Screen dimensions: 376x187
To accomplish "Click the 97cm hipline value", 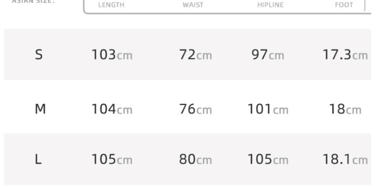I will [x=268, y=55].
